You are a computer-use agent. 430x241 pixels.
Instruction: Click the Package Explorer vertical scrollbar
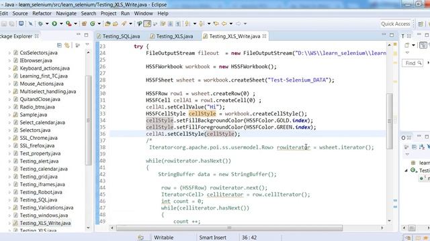click(x=88, y=120)
